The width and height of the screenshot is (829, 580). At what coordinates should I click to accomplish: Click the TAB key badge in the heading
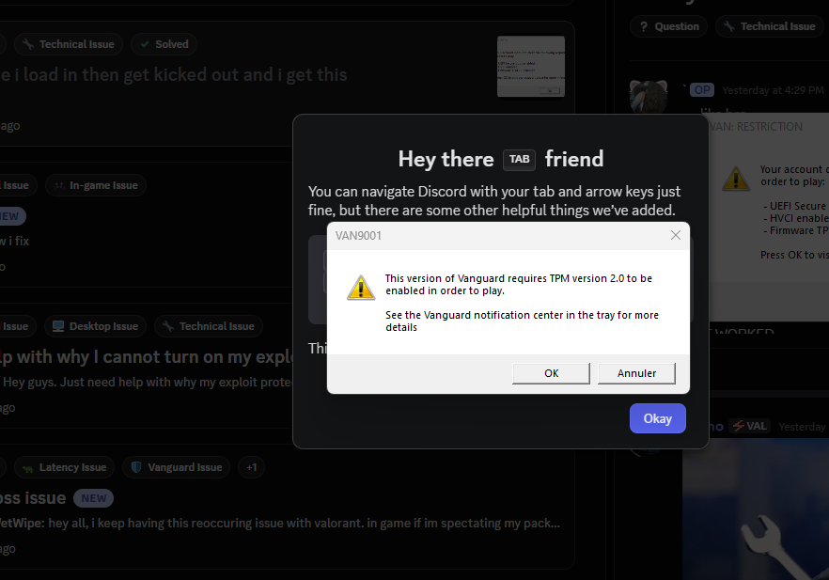(519, 159)
